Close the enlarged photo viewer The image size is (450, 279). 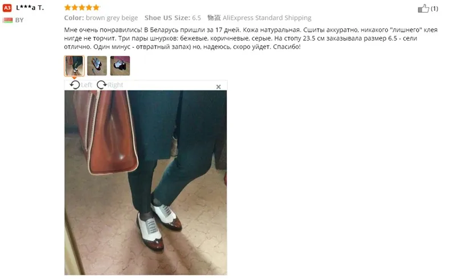point(218,87)
